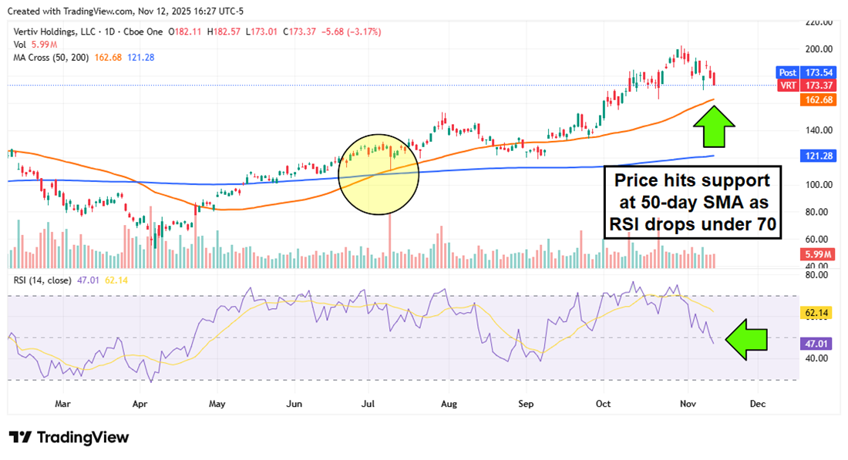The image size is (848, 460).
Task: Click the yellow 62.14 RSI average tag
Action: 817,314
